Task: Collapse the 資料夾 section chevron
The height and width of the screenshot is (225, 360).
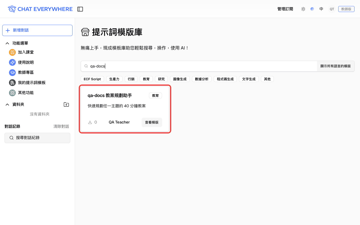Action: click(x=7, y=104)
